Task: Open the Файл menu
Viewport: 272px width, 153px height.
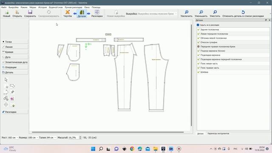Action: click(x=4, y=7)
